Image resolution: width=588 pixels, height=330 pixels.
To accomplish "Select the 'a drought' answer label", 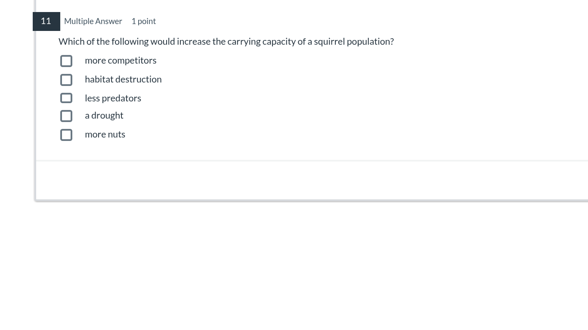I will [x=104, y=115].
